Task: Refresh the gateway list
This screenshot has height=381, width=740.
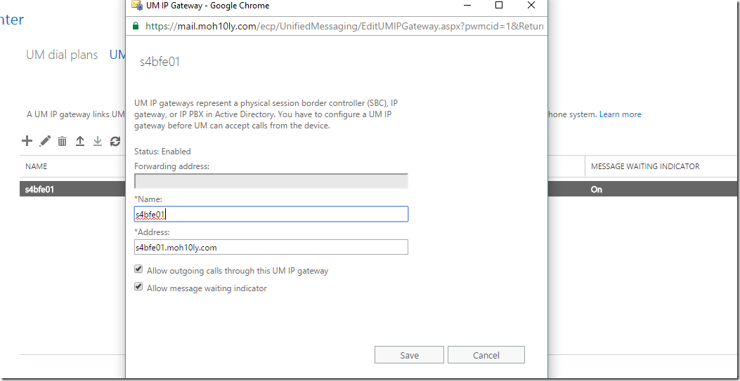Action: tap(115, 141)
